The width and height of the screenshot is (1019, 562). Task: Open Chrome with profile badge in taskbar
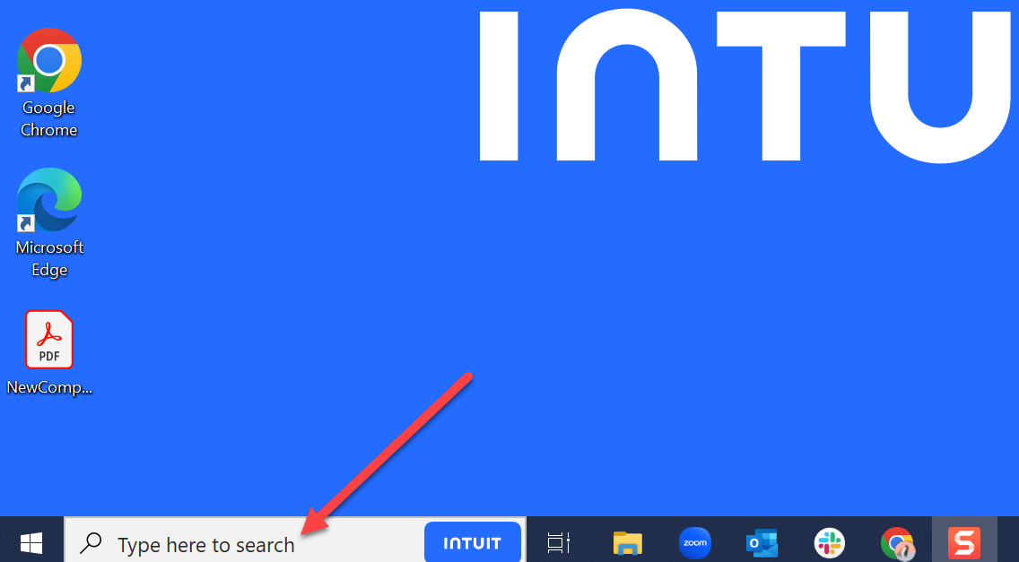coord(898,543)
